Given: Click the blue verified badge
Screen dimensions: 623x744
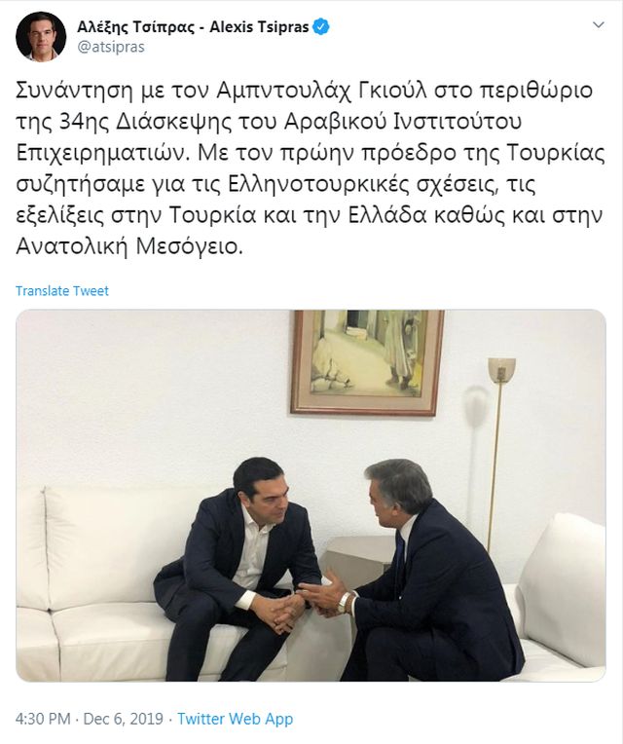Looking at the screenshot, I should pyautogui.click(x=322, y=27).
